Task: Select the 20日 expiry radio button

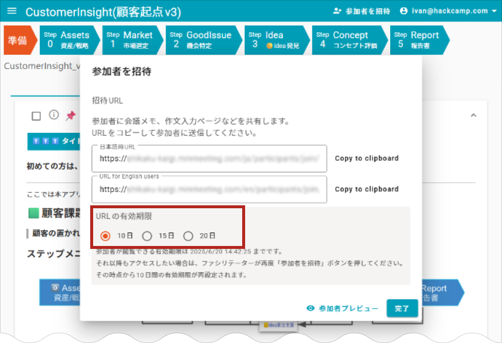Action: [188, 236]
